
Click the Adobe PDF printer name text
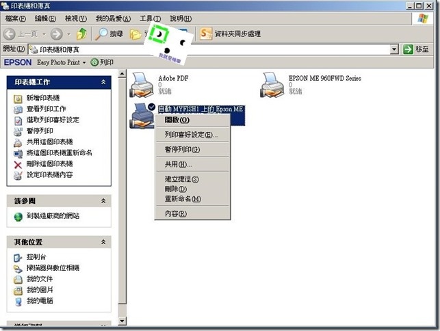(173, 78)
